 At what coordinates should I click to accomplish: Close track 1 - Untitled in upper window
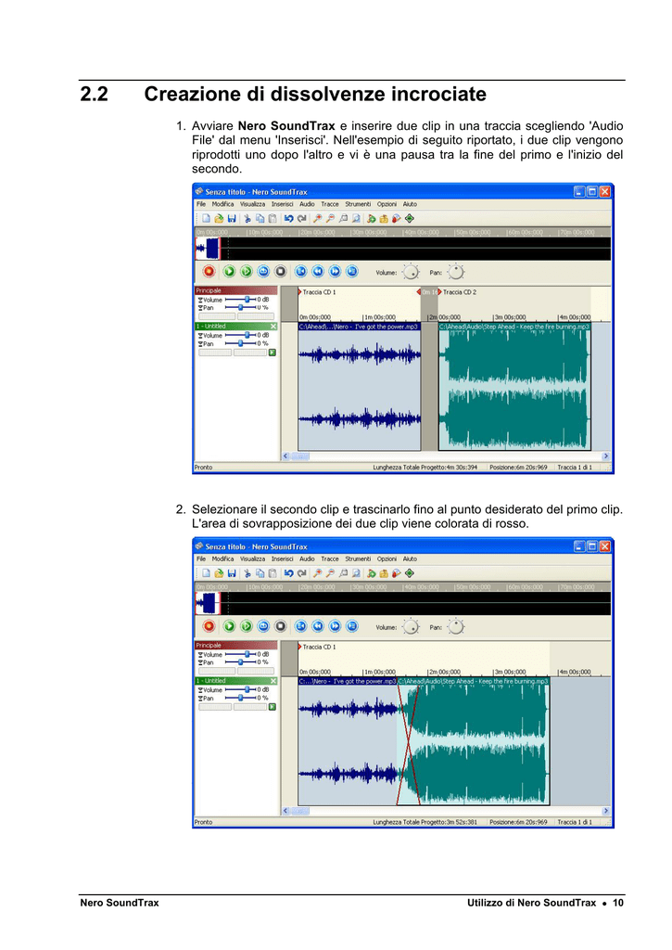(273, 326)
